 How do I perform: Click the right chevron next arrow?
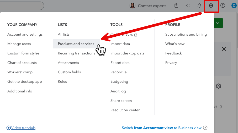221,107
